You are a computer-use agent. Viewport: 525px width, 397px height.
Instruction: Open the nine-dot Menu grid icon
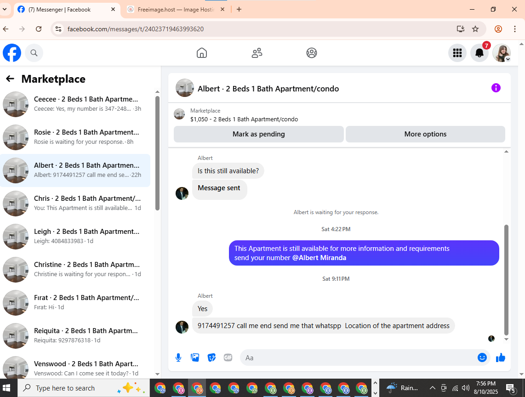(457, 53)
